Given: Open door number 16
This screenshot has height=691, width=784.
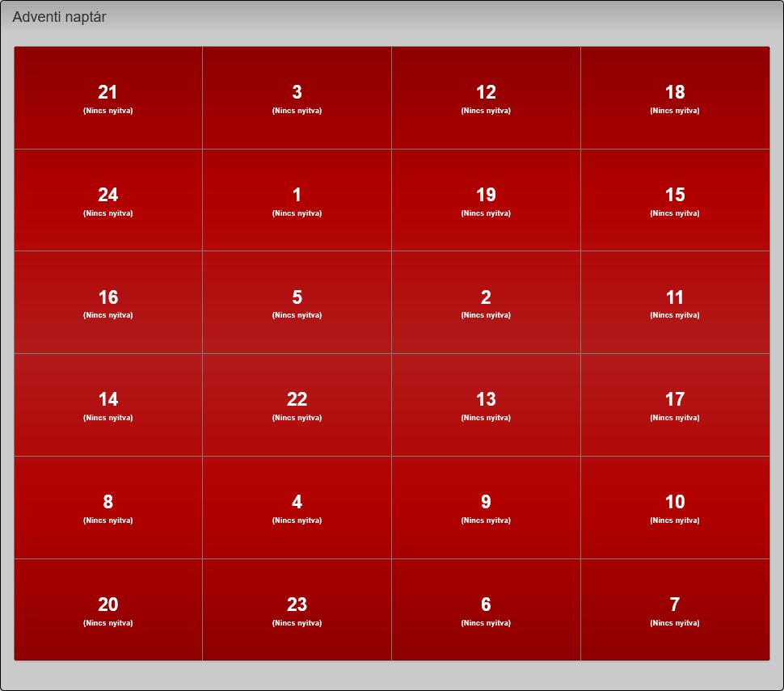Looking at the screenshot, I should tap(108, 302).
